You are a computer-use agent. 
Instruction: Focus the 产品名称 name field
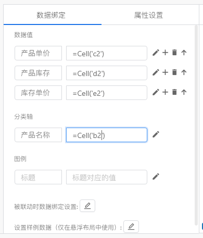(x=38, y=135)
